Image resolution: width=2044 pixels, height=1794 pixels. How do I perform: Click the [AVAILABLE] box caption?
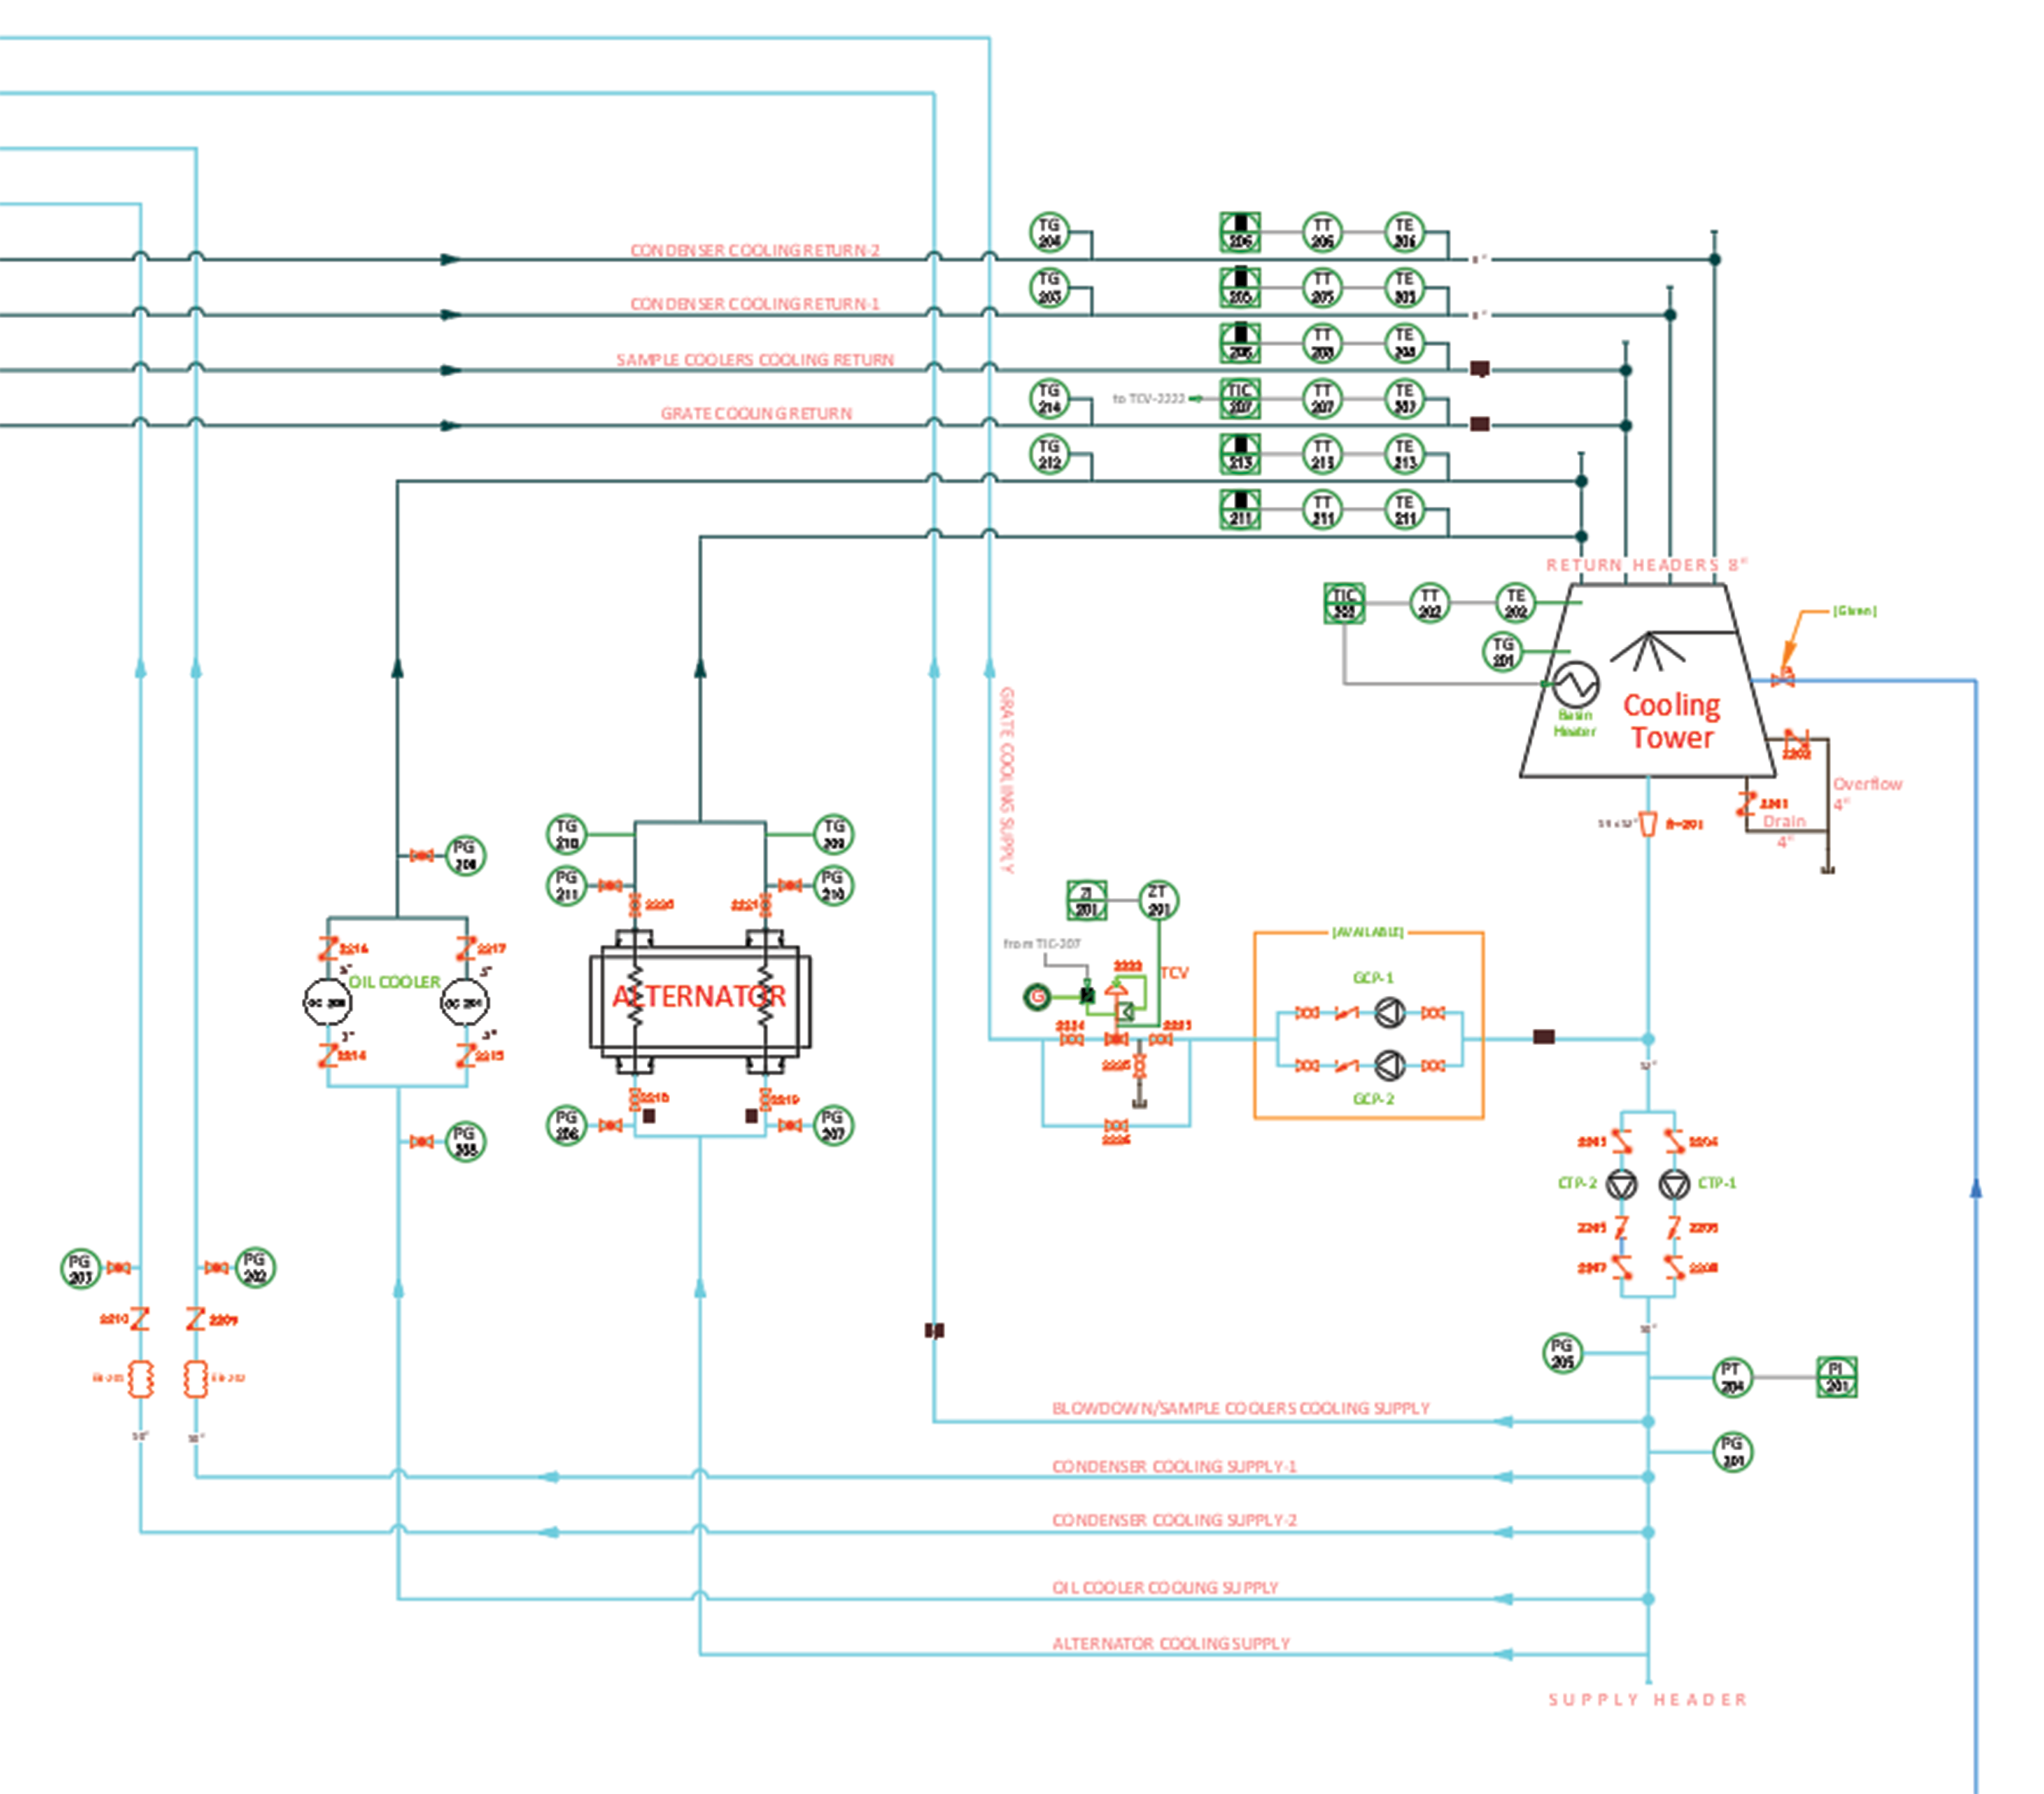(x=1368, y=932)
